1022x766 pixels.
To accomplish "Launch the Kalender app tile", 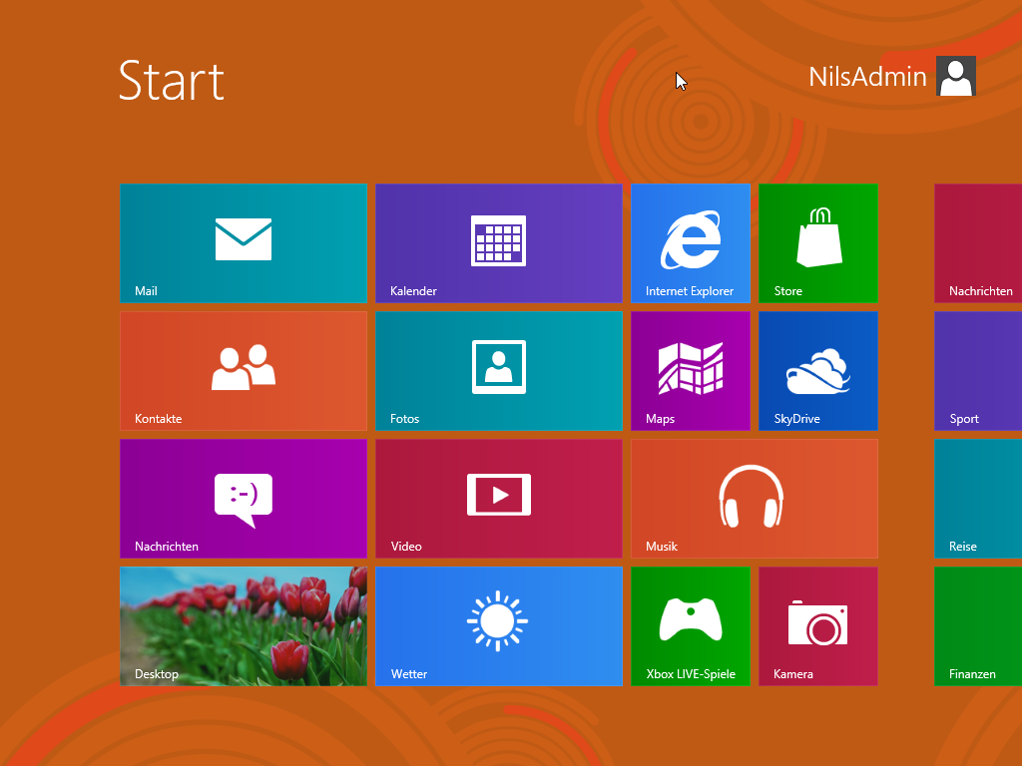I will tap(499, 243).
